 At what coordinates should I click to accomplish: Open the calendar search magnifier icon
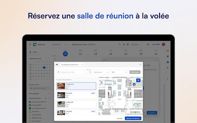tap(120, 44)
